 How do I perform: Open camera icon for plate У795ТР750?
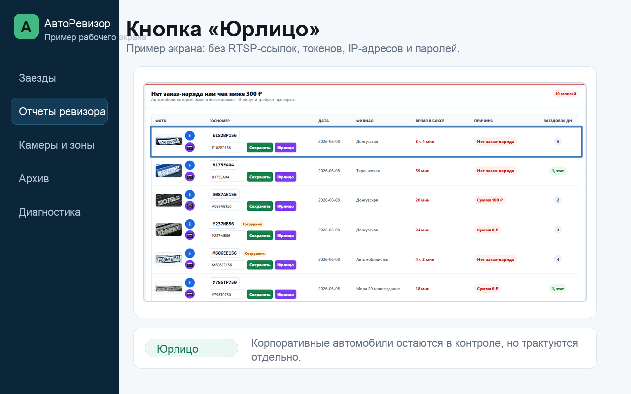(190, 294)
